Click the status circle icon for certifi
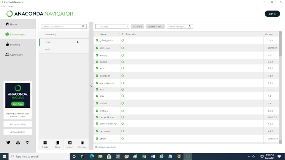285x160 pixels. click(122, 138)
